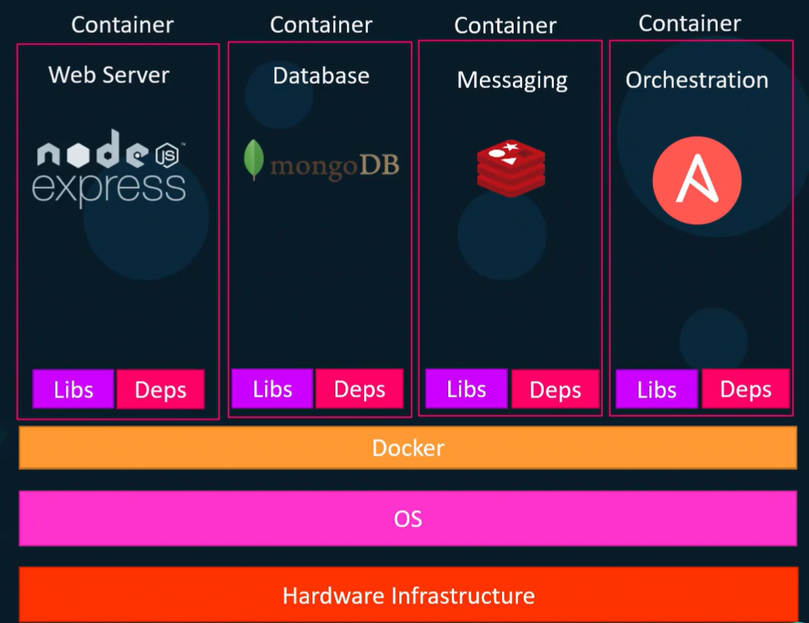Click the mongoDB logo
Image resolution: width=809 pixels, height=623 pixels.
321,161
